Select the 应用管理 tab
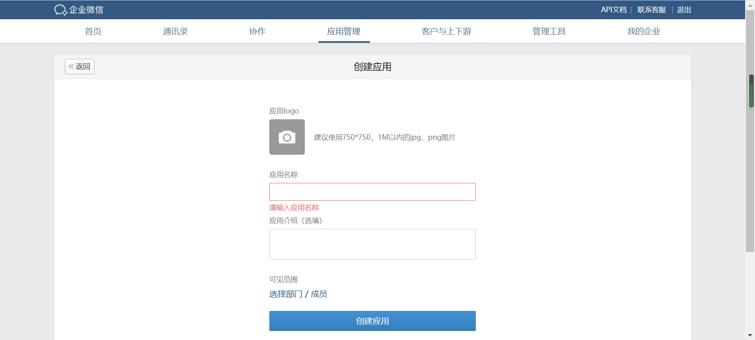 344,31
